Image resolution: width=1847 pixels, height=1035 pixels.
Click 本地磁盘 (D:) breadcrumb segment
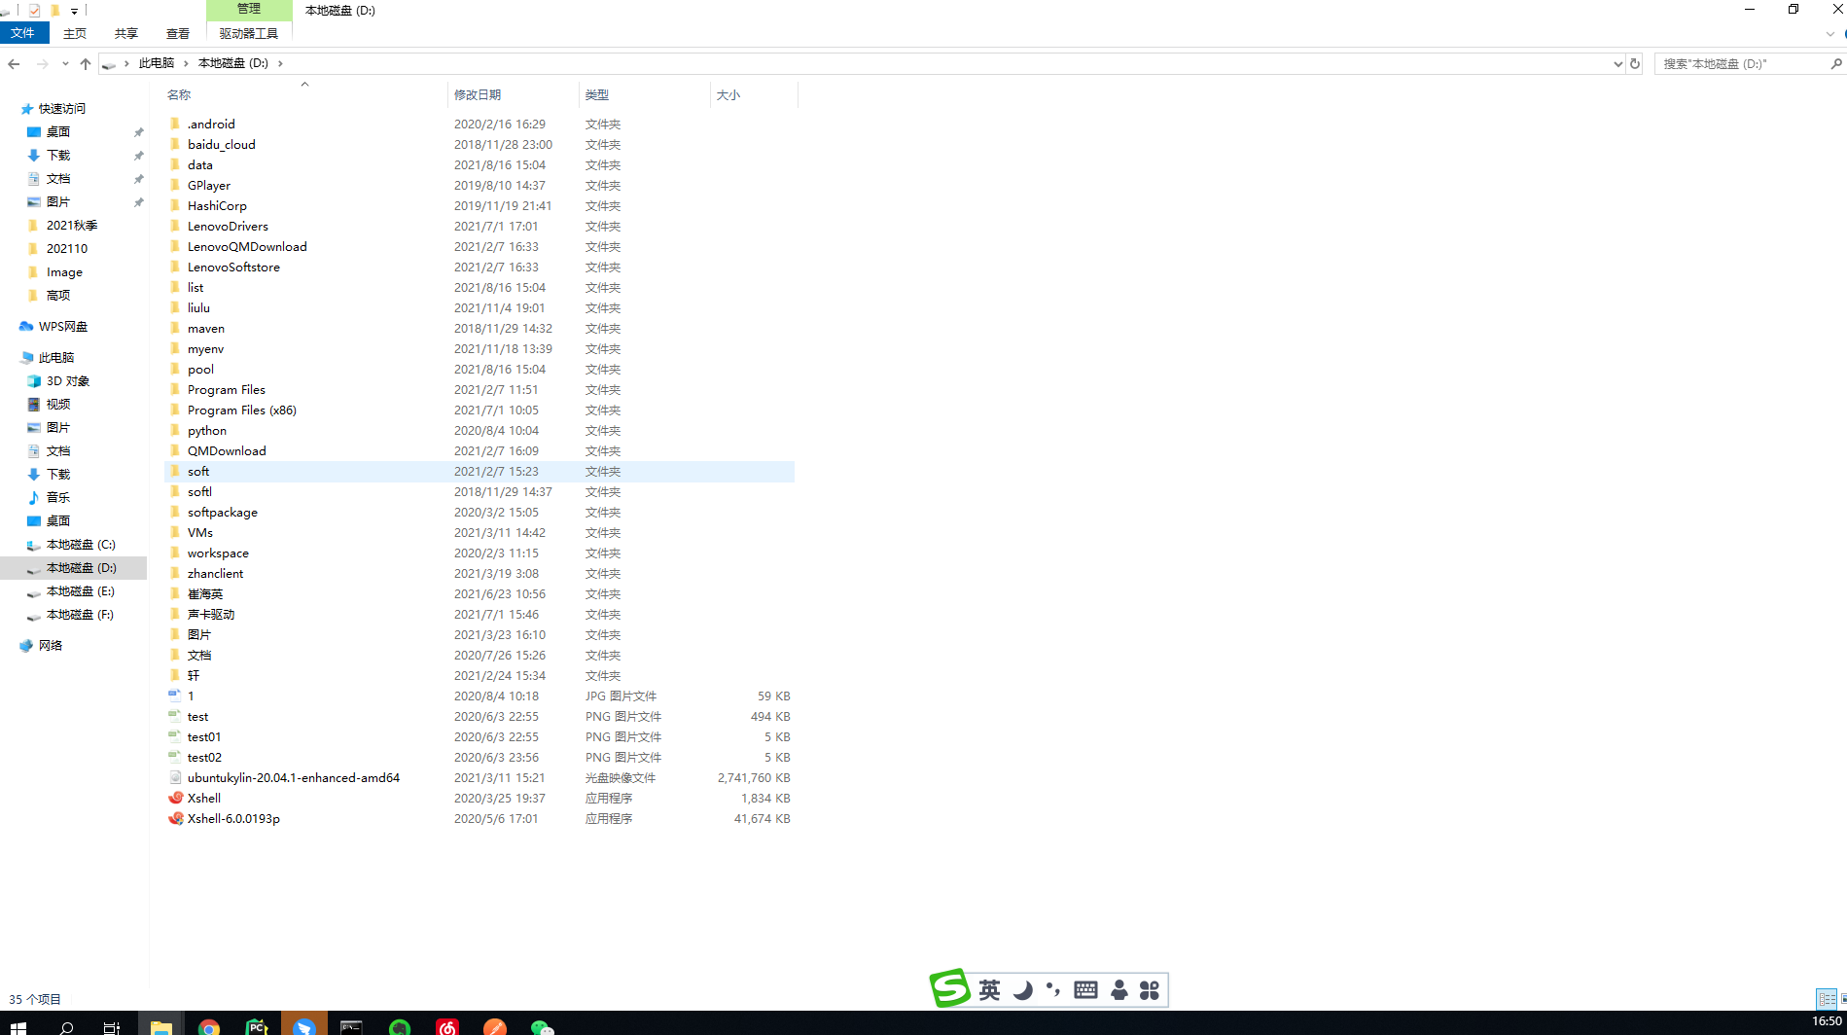click(233, 63)
